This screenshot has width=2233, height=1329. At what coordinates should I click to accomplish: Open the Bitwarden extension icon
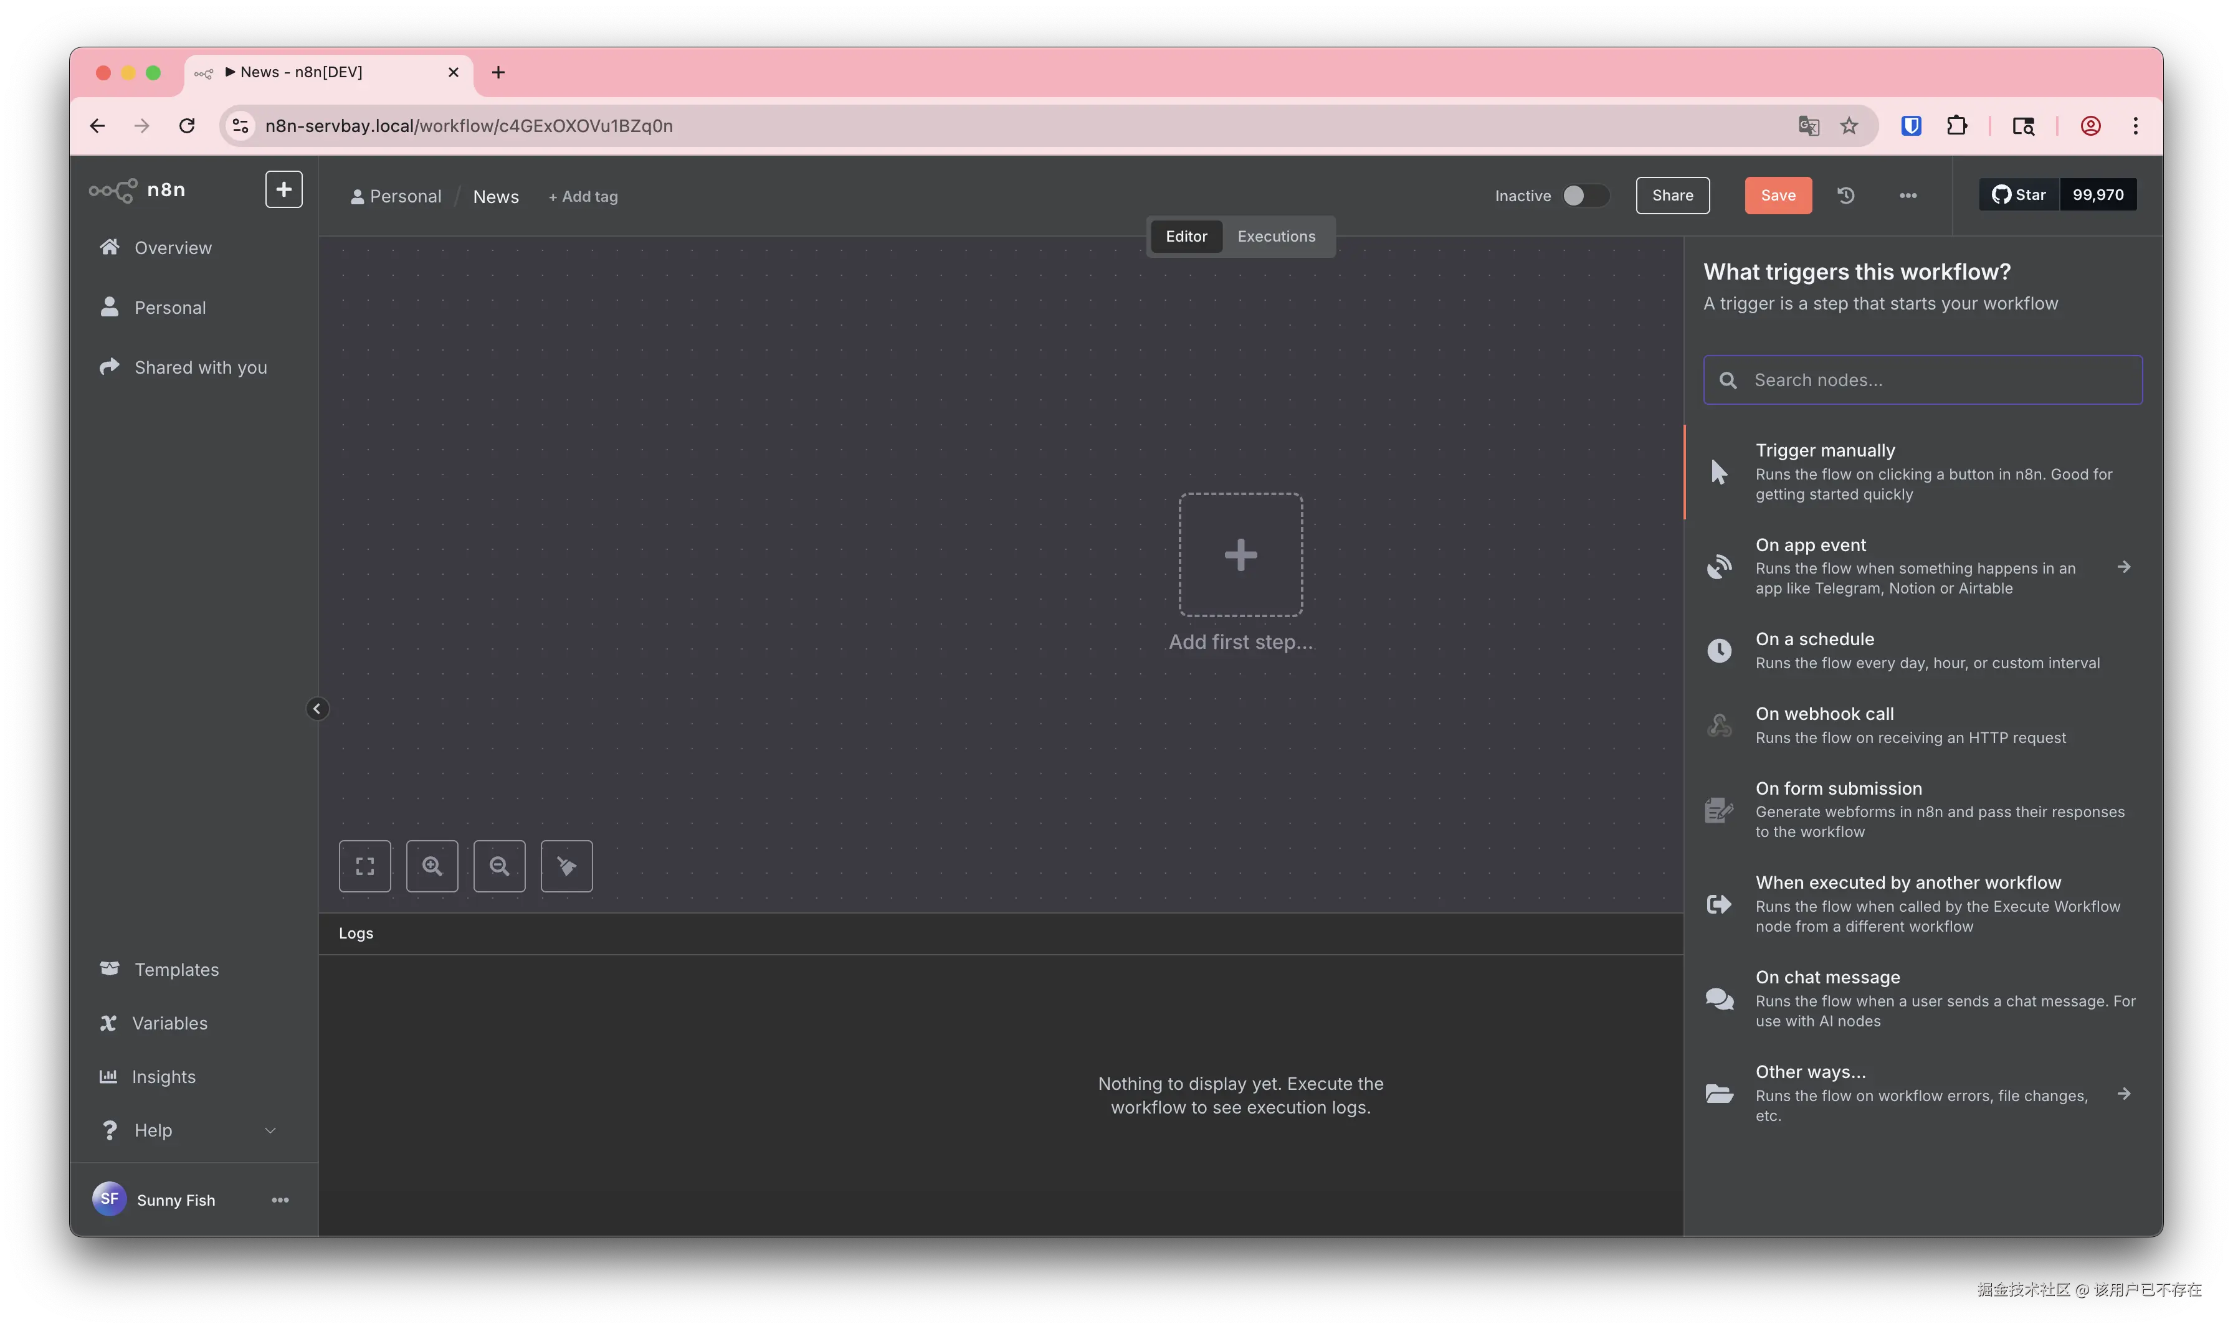point(1910,126)
